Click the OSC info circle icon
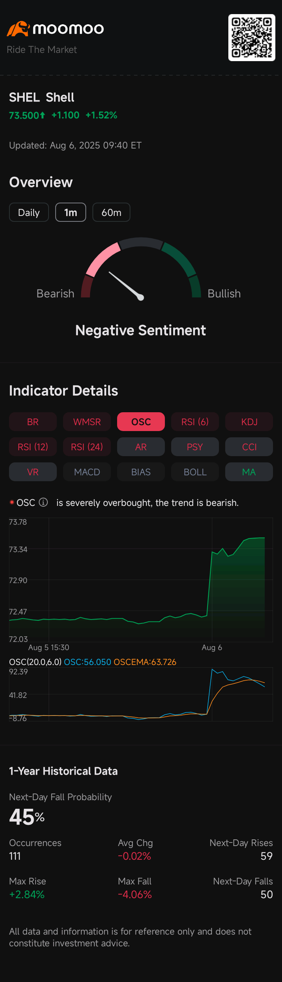The width and height of the screenshot is (282, 982). 43,502
